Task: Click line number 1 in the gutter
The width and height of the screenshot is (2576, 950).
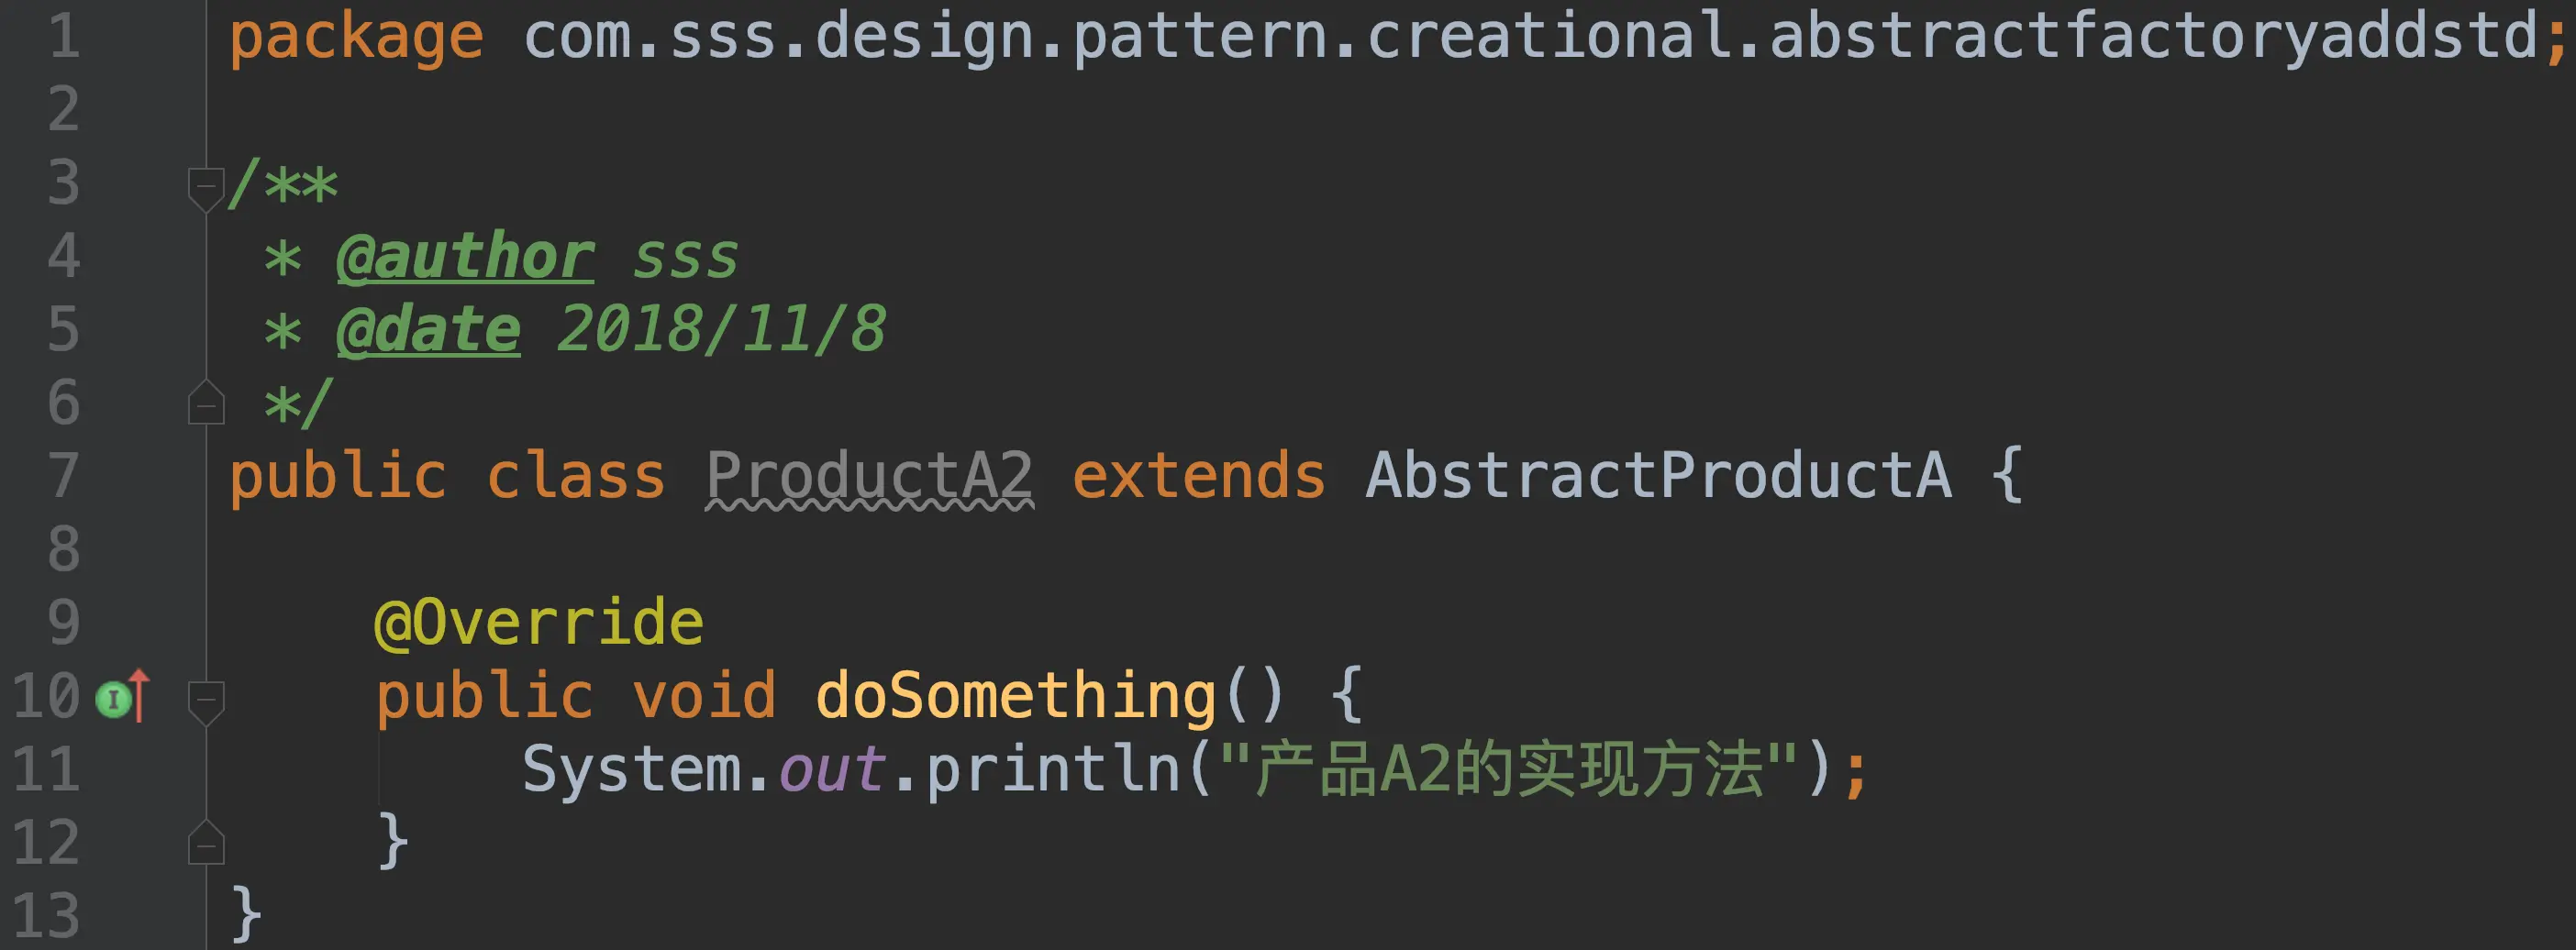Action: (x=64, y=36)
